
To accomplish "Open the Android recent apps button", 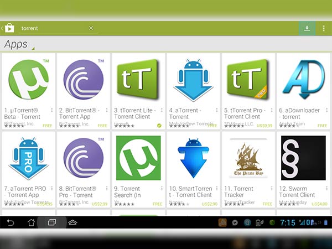I will coord(51,222).
